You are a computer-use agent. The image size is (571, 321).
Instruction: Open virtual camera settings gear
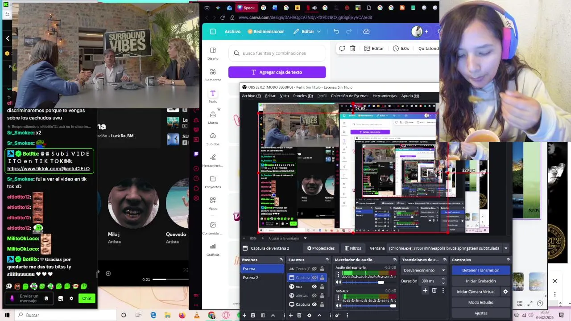[x=505, y=292]
